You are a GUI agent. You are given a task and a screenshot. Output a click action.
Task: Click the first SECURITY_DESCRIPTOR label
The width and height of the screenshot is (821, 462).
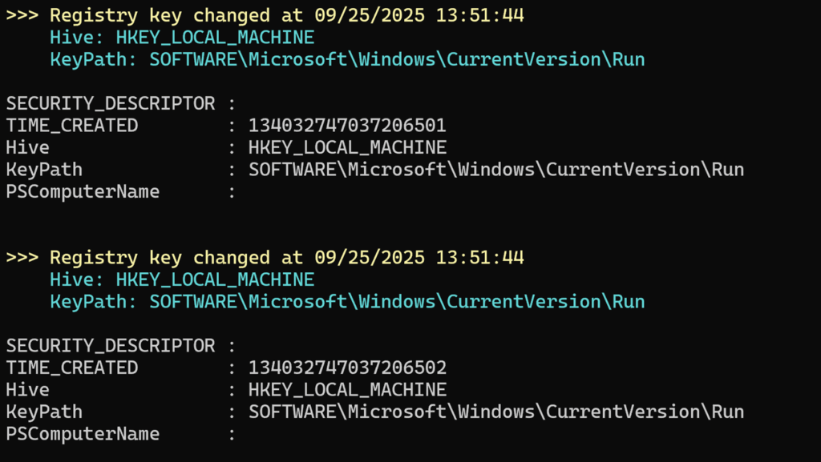(111, 104)
